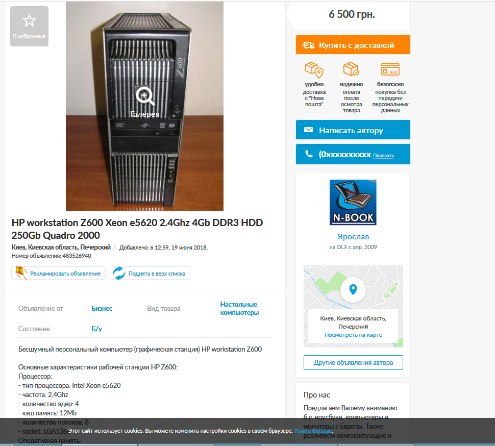The image size is (495, 446).
Task: Click the Бизнес listing type link
Action: tap(102, 308)
